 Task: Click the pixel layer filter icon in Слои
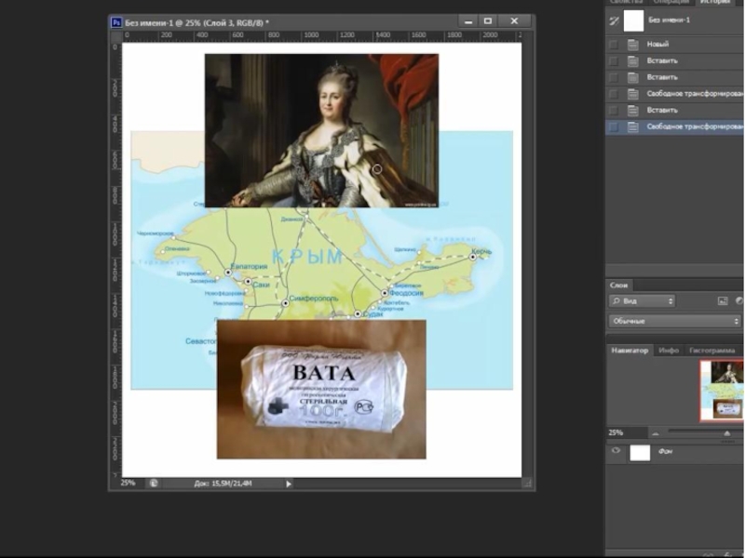pos(722,301)
